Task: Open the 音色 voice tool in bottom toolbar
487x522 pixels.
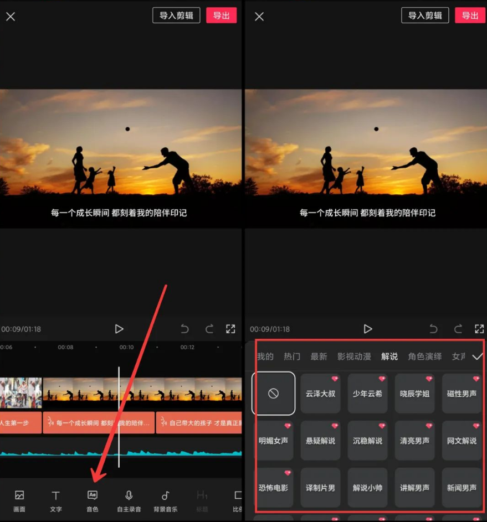Action: [93, 500]
